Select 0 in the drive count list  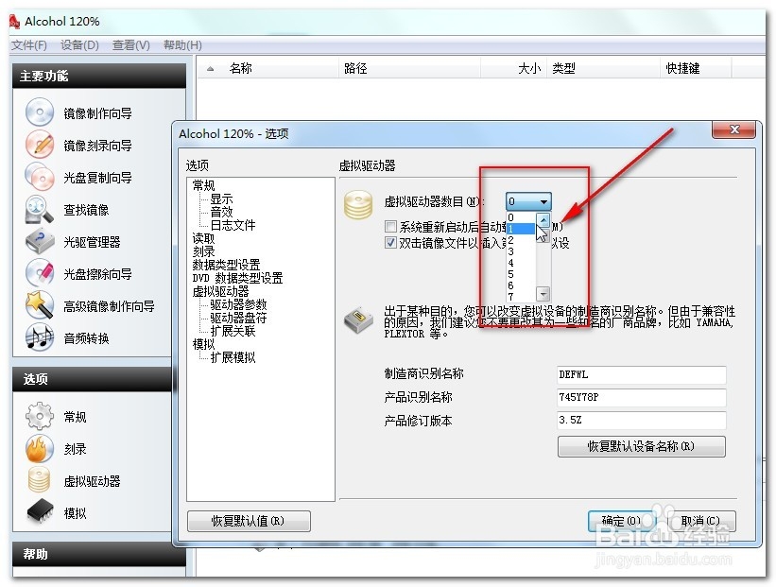[521, 217]
